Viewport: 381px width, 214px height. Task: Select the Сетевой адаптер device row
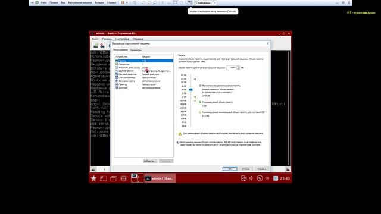[144, 74]
